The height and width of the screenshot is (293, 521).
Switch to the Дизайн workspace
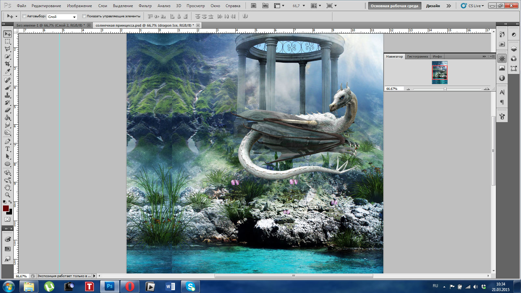point(433,6)
